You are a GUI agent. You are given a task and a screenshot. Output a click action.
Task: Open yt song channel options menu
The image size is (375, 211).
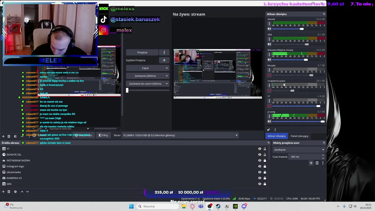[x=269, y=116]
